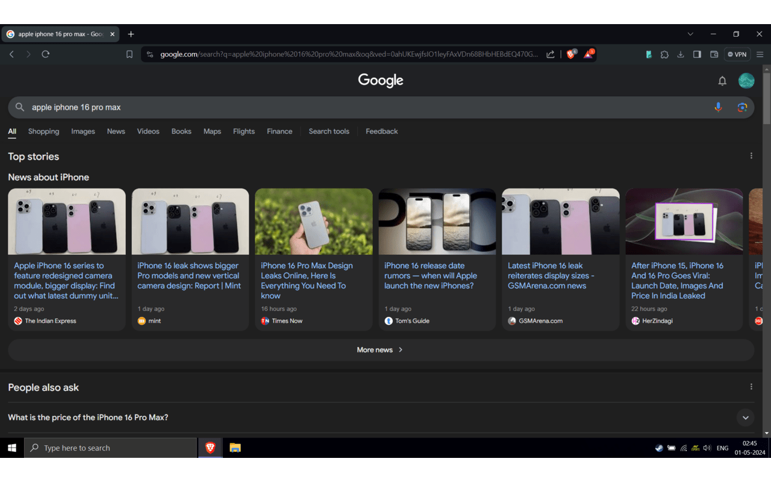Open Tom's Guide release date rumors article
This screenshot has width=771, height=482.
tap(431, 275)
